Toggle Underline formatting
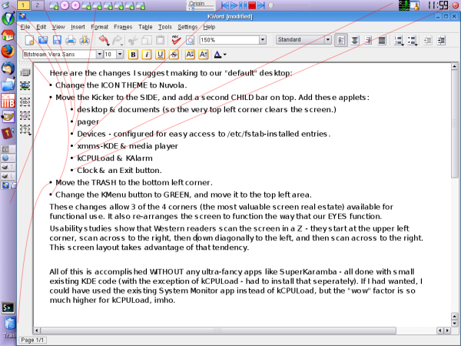461x346 pixels. [161, 55]
